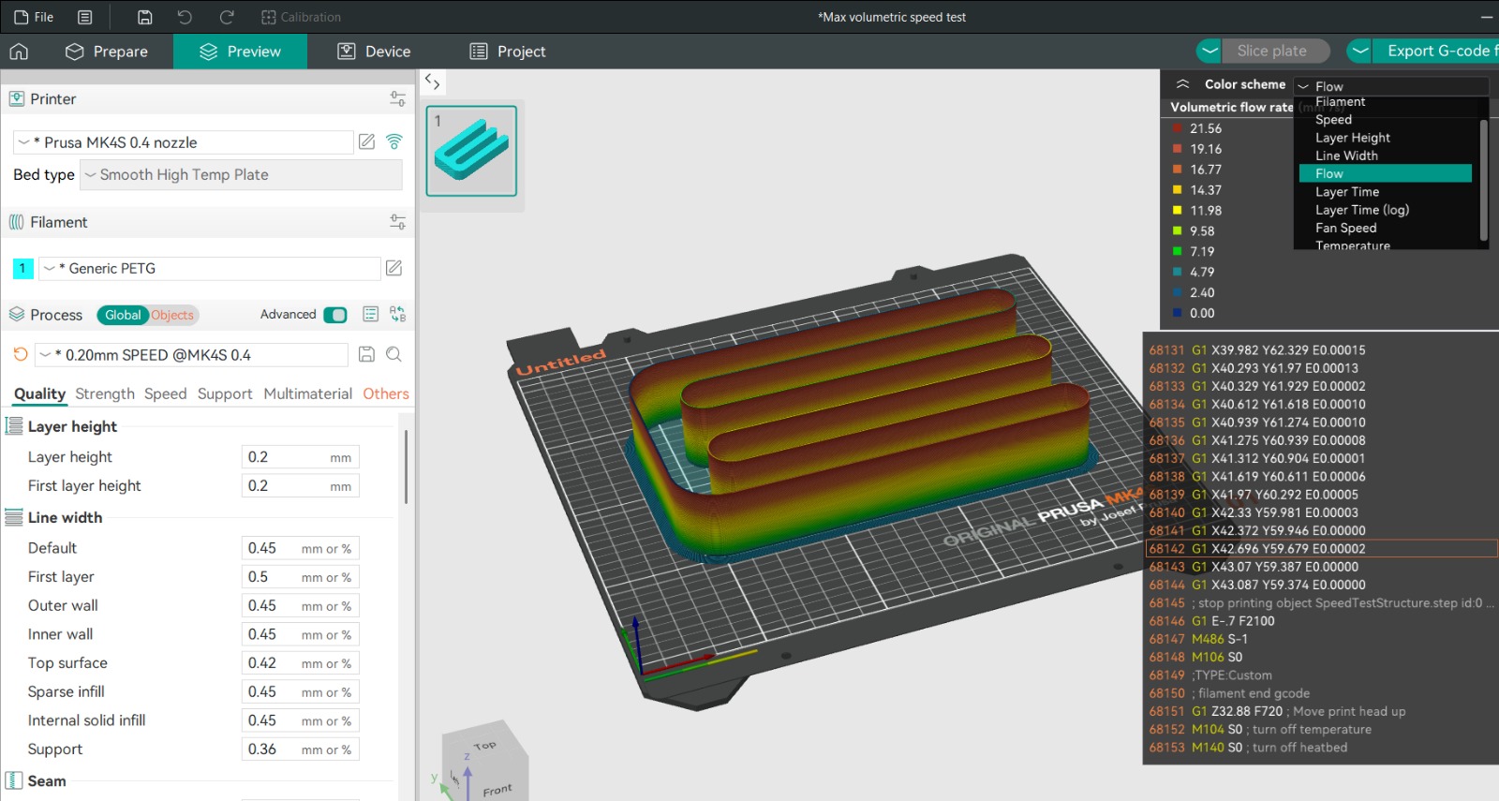The width and height of the screenshot is (1499, 801).
Task: Open the Color scheme dropdown
Action: click(1391, 86)
